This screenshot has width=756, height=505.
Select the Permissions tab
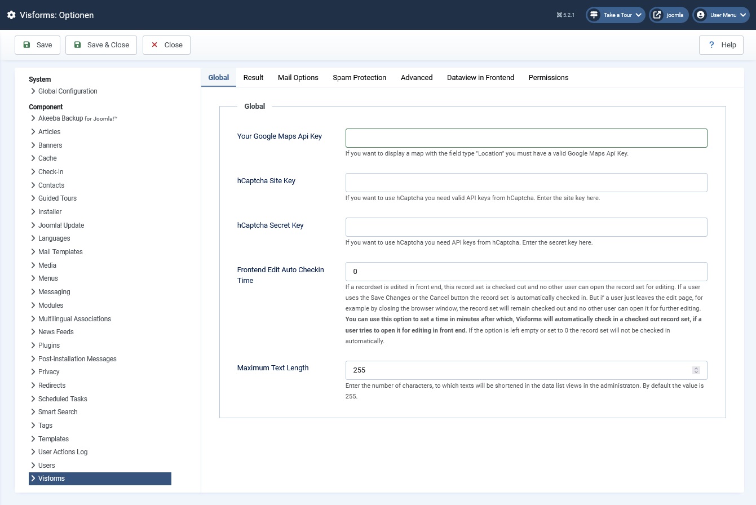click(548, 78)
